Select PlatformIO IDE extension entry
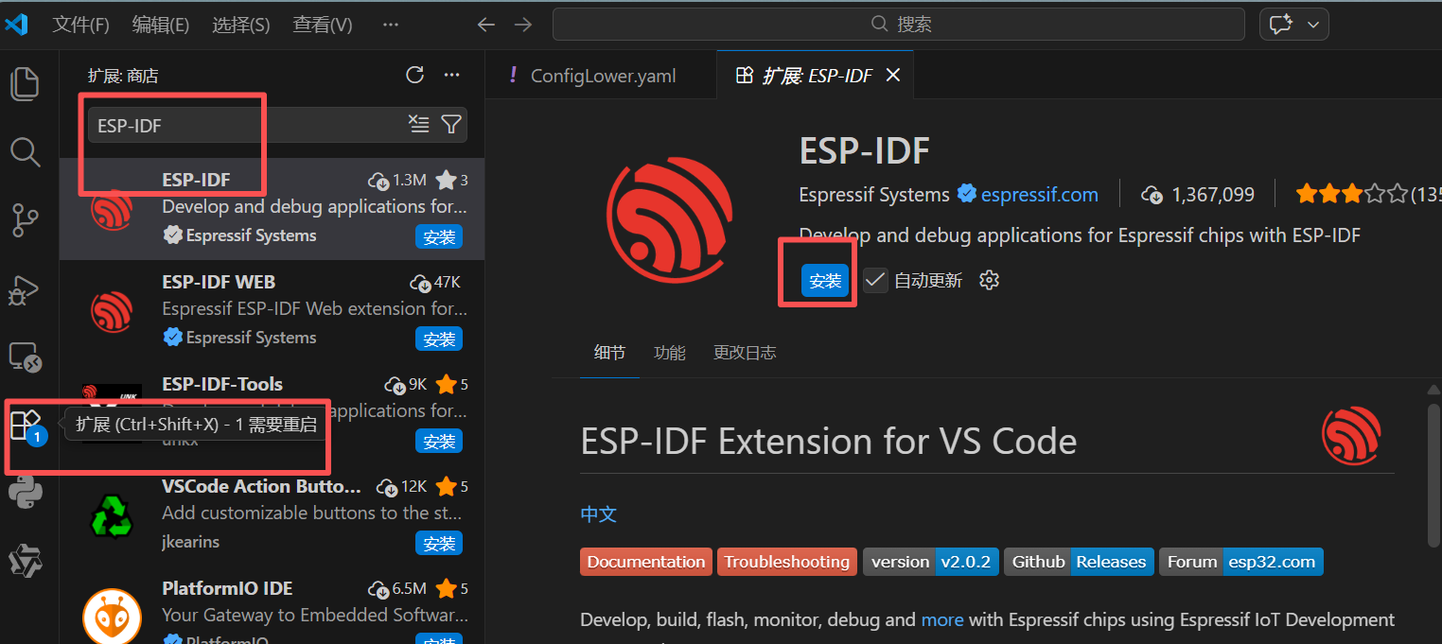The height and width of the screenshot is (644, 1442). coord(272,610)
